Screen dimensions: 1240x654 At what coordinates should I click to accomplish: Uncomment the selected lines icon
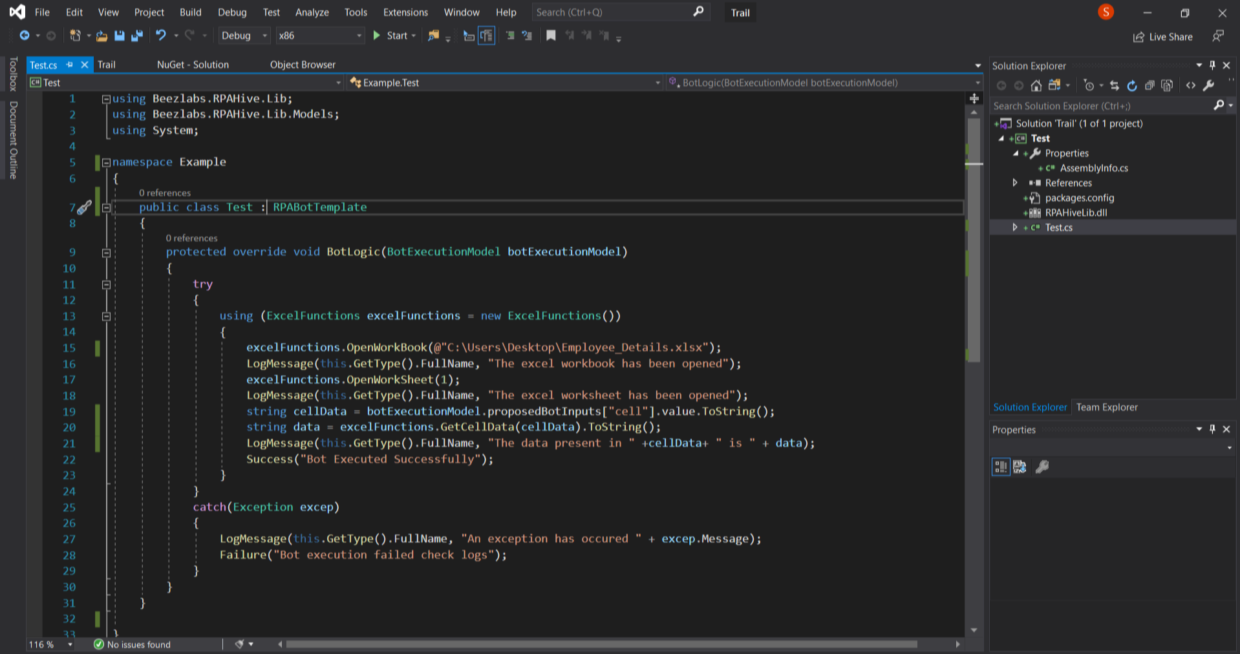pyautogui.click(x=527, y=36)
